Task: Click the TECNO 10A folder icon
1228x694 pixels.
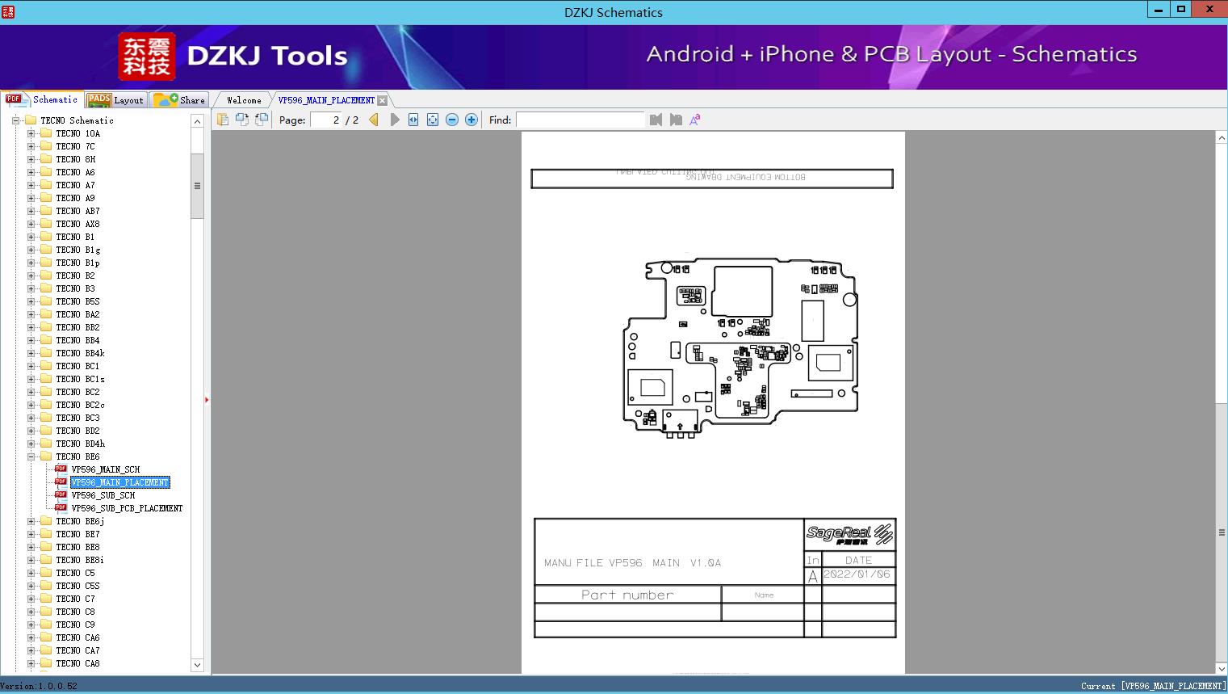Action: point(46,133)
